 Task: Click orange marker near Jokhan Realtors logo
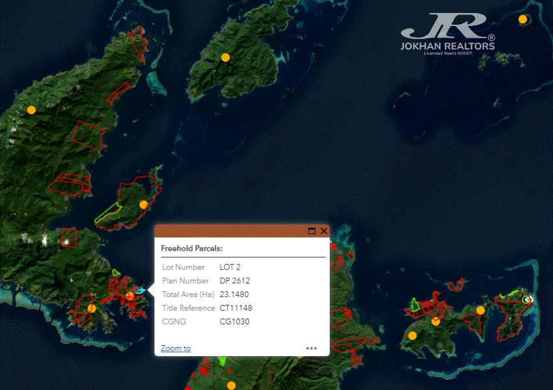(x=522, y=19)
